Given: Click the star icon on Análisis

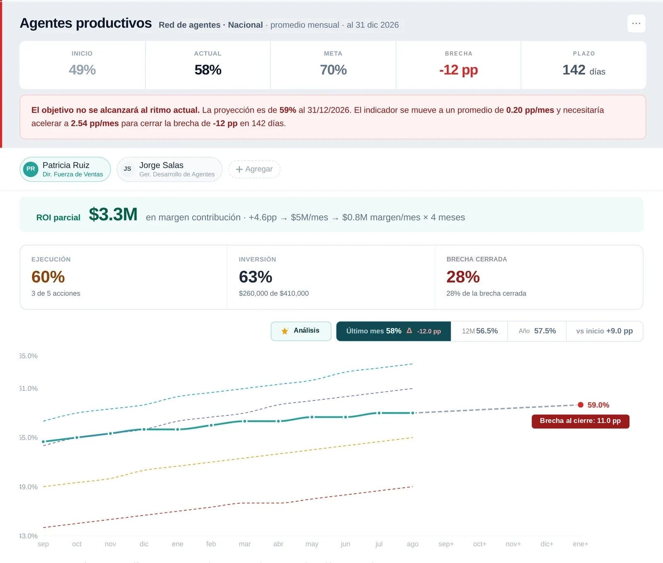Looking at the screenshot, I should tap(285, 331).
